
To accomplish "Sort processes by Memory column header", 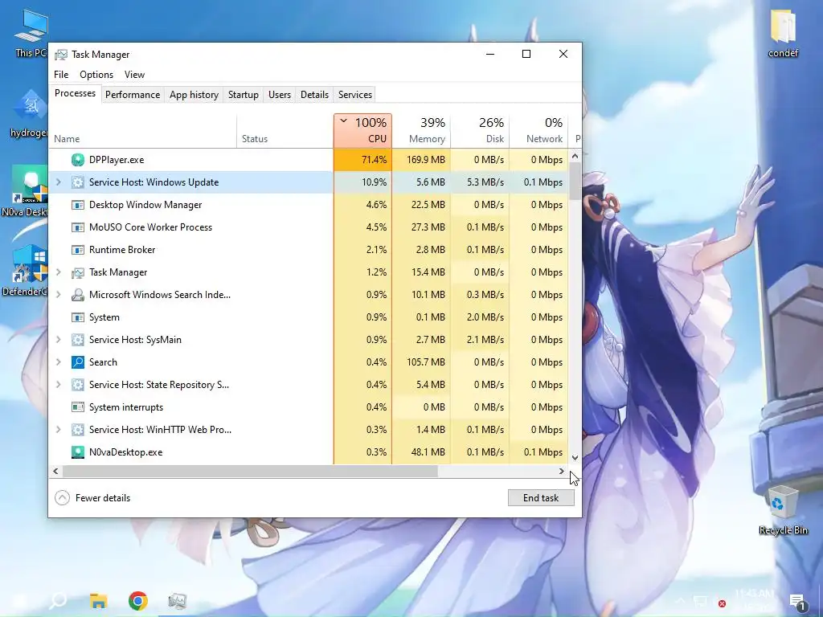I will click(x=421, y=131).
